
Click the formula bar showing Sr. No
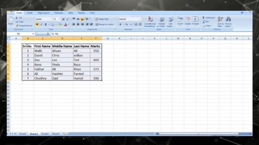coord(151,34)
